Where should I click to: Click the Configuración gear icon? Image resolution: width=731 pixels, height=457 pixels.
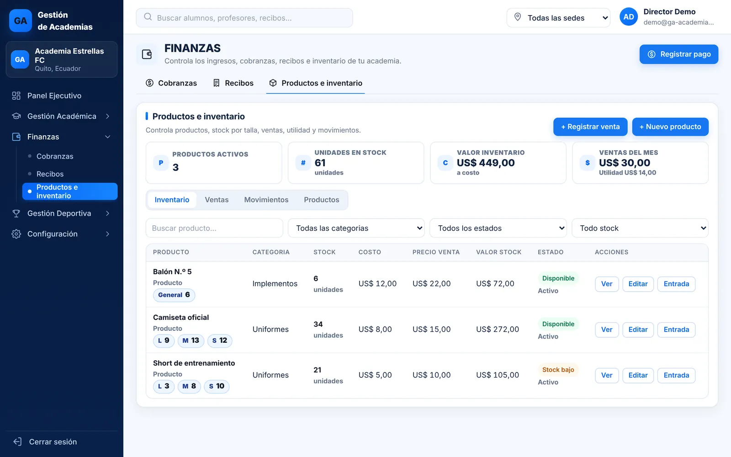16,234
